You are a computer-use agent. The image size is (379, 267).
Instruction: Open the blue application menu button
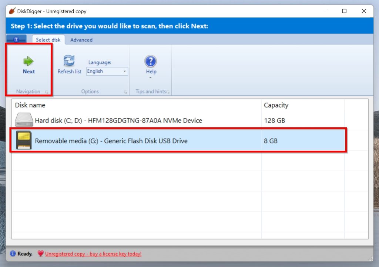pyautogui.click(x=16, y=39)
